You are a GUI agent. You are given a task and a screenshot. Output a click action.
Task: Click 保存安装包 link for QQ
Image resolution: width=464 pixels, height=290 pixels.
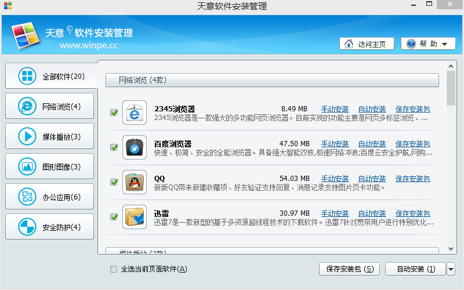(x=413, y=179)
